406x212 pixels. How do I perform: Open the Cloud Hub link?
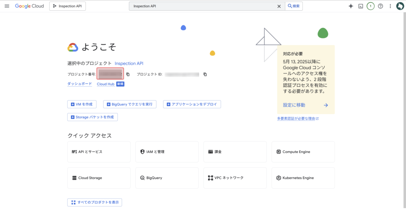[105, 84]
